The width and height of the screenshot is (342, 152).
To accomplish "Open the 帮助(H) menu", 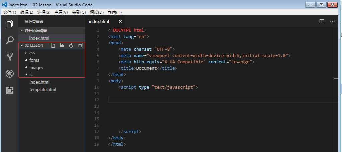I will click(115, 12).
